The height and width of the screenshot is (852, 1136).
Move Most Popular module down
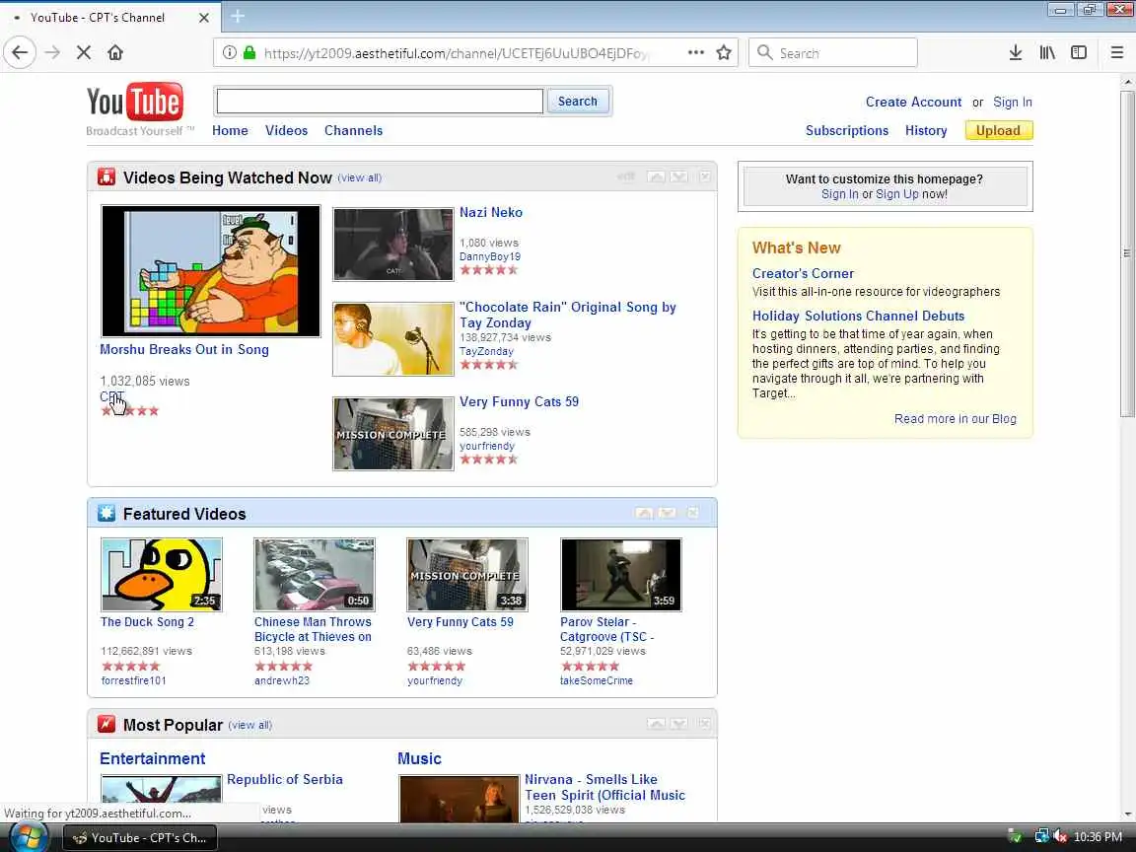click(x=678, y=724)
